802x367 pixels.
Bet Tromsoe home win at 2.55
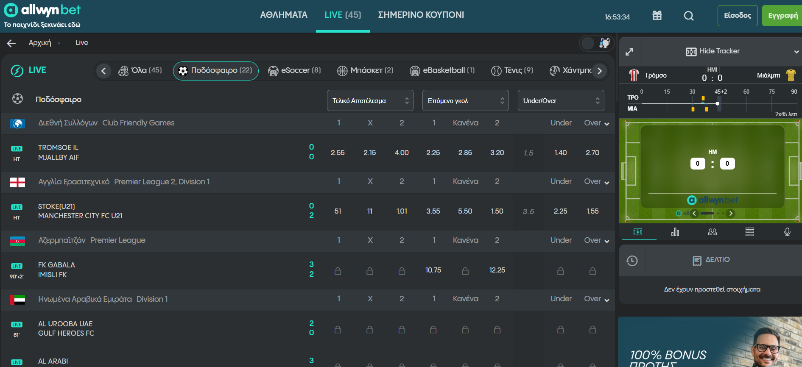(338, 153)
